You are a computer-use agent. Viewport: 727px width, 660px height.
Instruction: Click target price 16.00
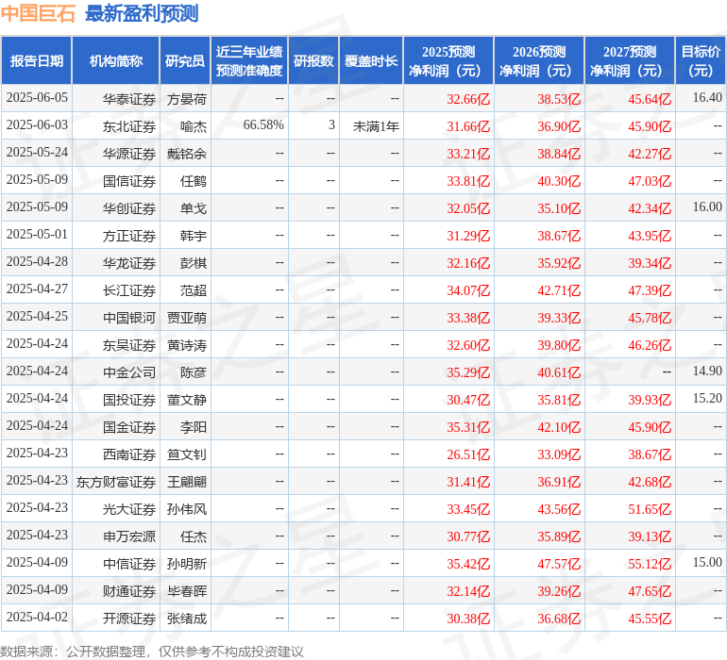707,207
